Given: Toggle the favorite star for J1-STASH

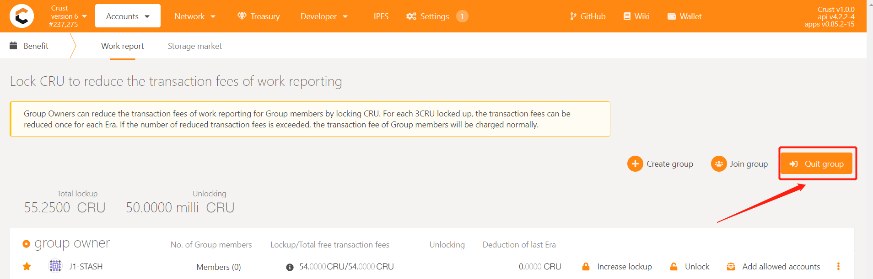Looking at the screenshot, I should (x=27, y=266).
